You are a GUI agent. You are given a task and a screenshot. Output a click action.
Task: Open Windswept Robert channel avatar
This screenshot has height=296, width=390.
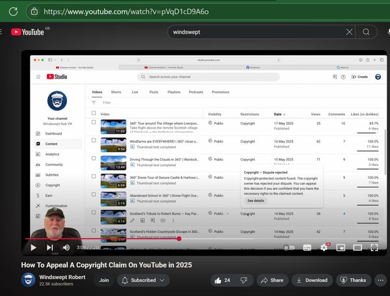(x=28, y=280)
